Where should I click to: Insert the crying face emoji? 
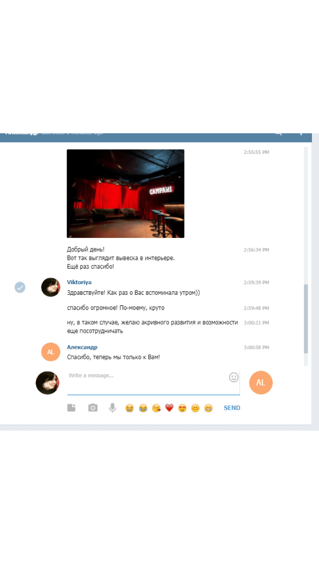[130, 408]
